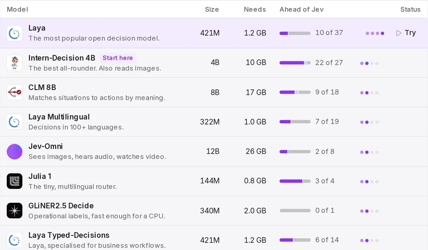Screen dimensions: 428x250
Task: Click the Laya Typed-Decisions logo icon
Action: tap(14, 240)
